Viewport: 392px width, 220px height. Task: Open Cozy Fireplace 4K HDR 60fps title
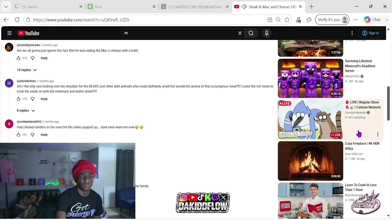click(x=362, y=146)
